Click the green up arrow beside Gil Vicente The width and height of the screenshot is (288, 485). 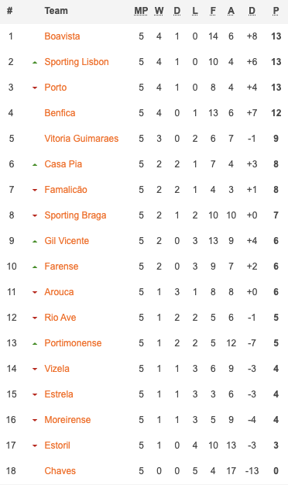(35, 242)
